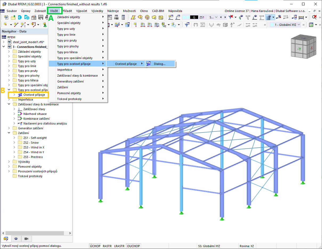This screenshot has height=249, width=322.
Task: Click the table view icon beside the console
Action: tap(123, 17)
